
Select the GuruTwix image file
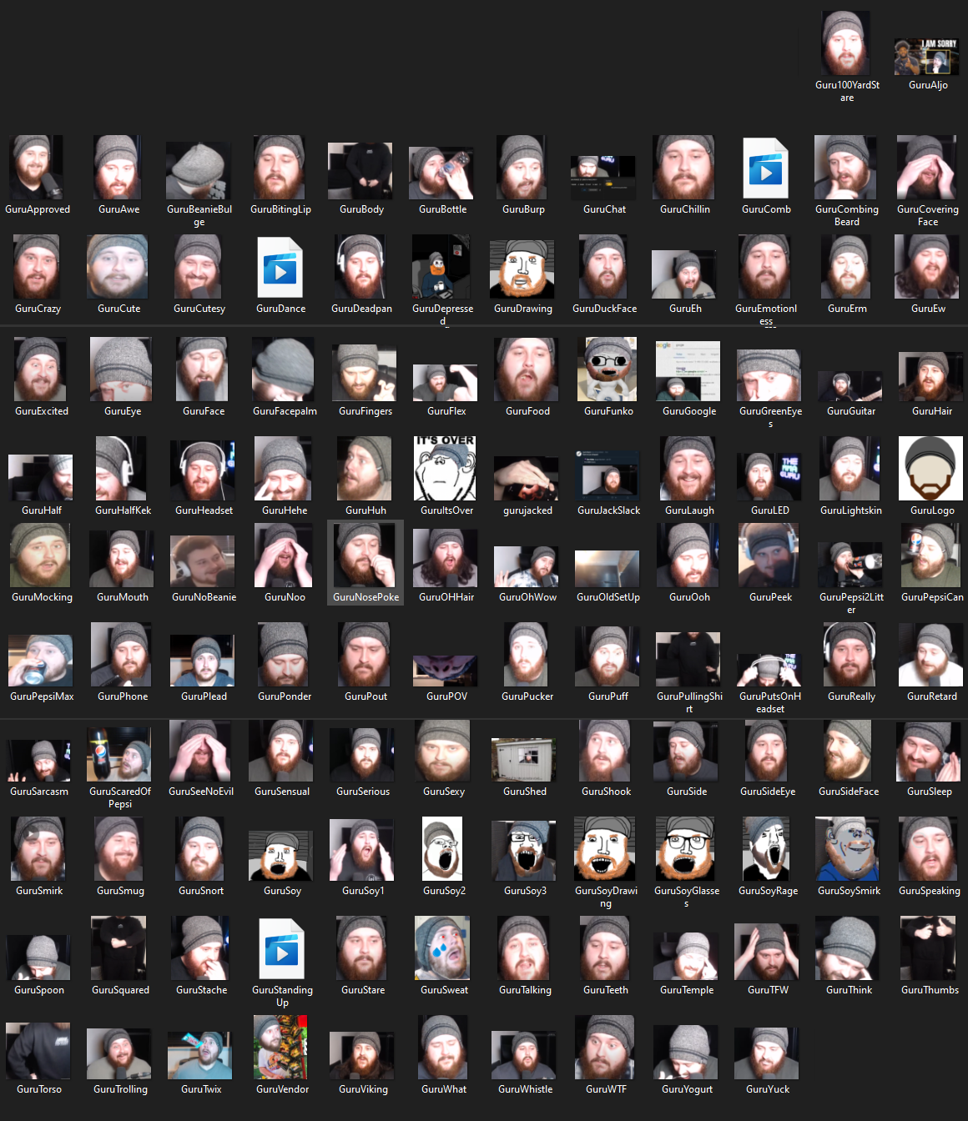click(199, 1055)
